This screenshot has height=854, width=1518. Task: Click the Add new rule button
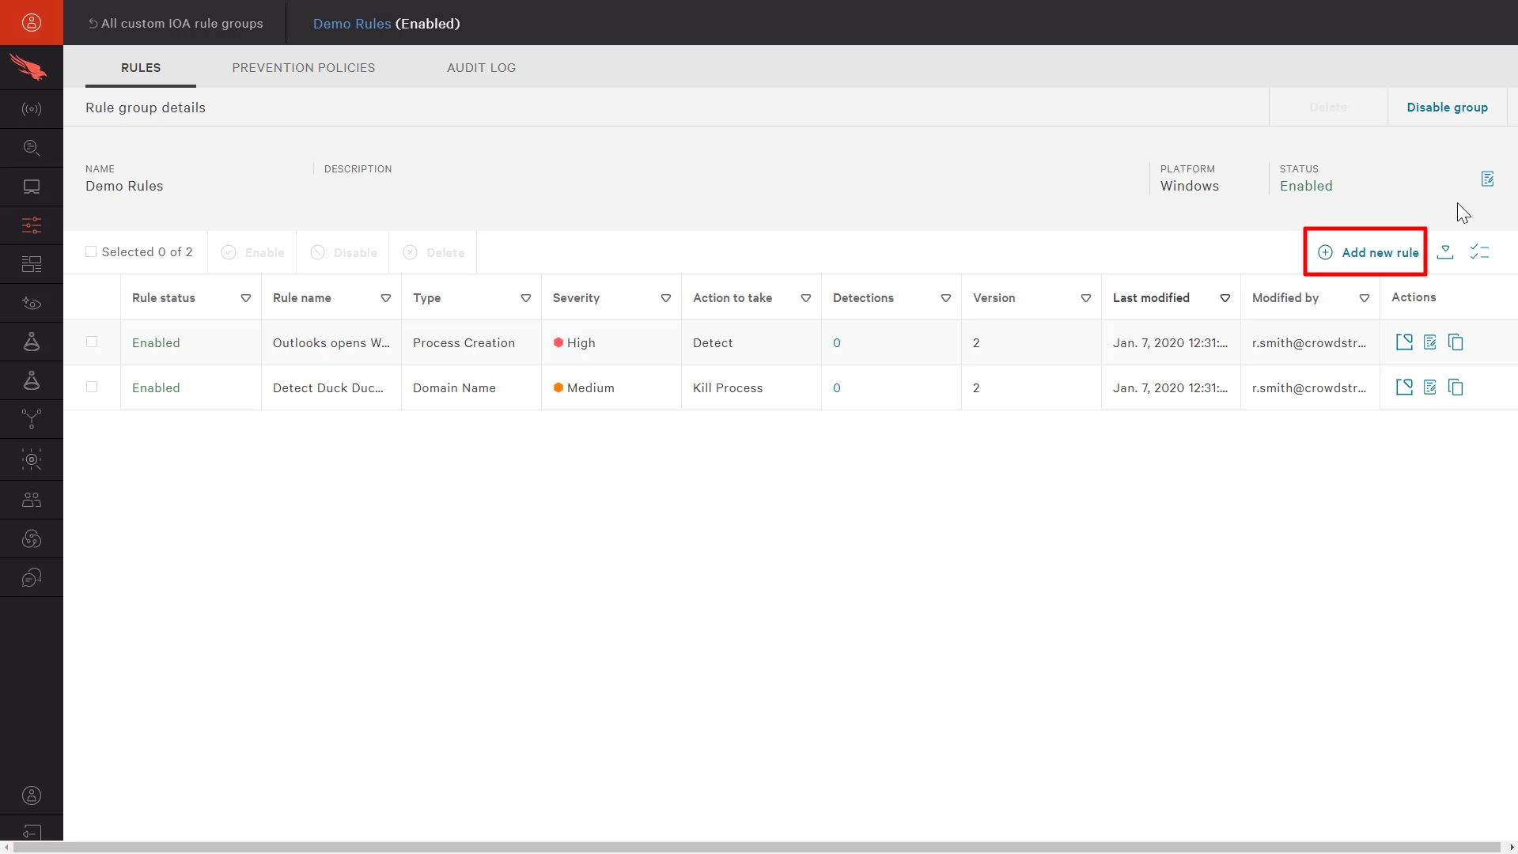[x=1368, y=252]
